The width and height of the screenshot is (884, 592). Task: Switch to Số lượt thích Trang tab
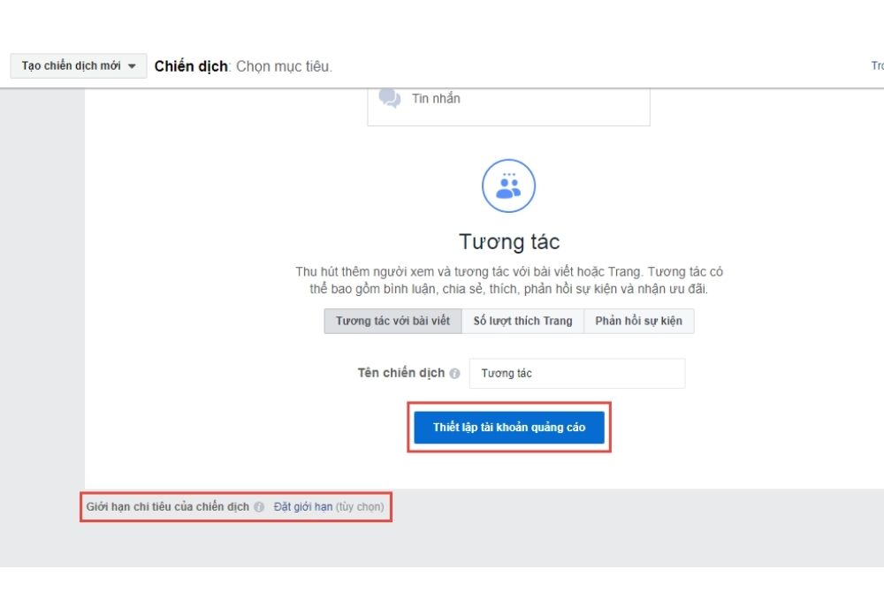click(x=522, y=321)
